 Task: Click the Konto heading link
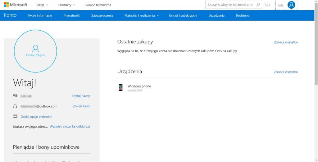pyautogui.click(x=10, y=15)
